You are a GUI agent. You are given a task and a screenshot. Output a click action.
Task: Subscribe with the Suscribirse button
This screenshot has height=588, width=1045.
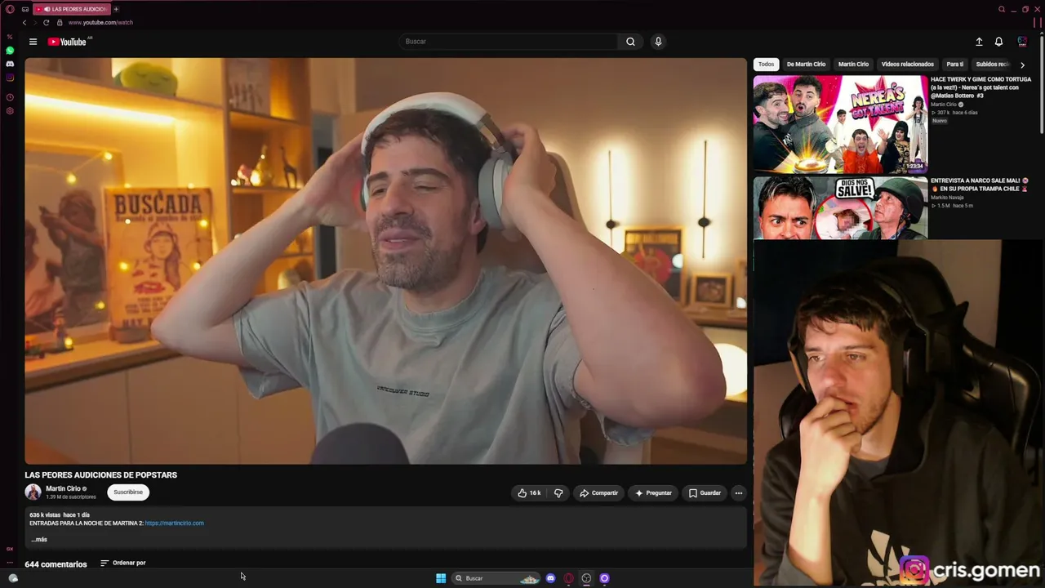128,492
